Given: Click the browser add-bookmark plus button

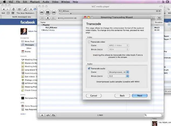Looking at the screenshot, I should tap(31, 9).
